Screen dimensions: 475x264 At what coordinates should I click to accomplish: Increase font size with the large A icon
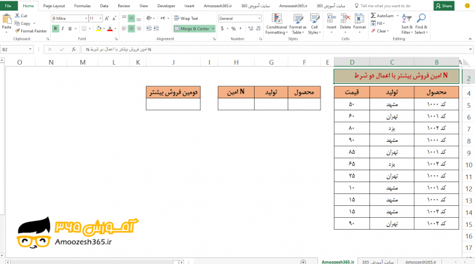[107, 18]
